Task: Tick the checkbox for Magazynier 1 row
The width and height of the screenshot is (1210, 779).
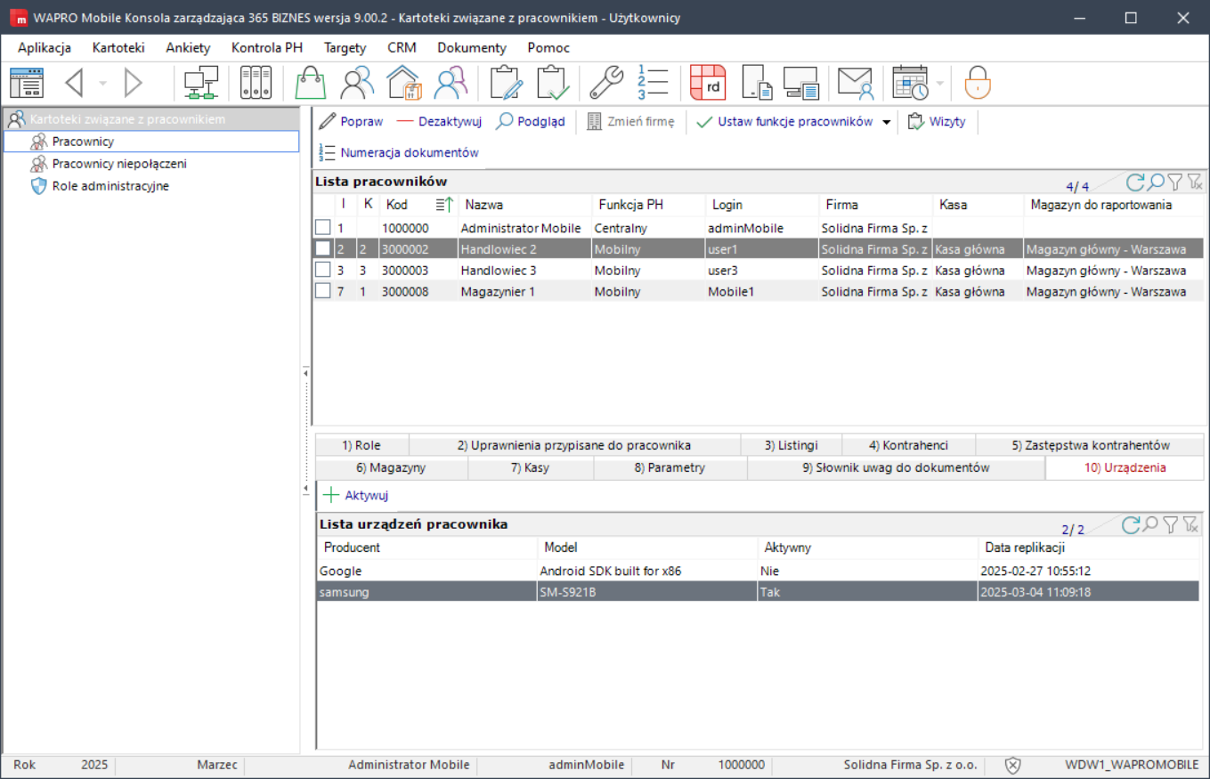Action: pyautogui.click(x=323, y=291)
